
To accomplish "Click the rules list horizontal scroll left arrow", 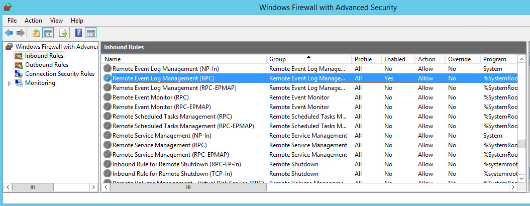I will tap(106, 187).
